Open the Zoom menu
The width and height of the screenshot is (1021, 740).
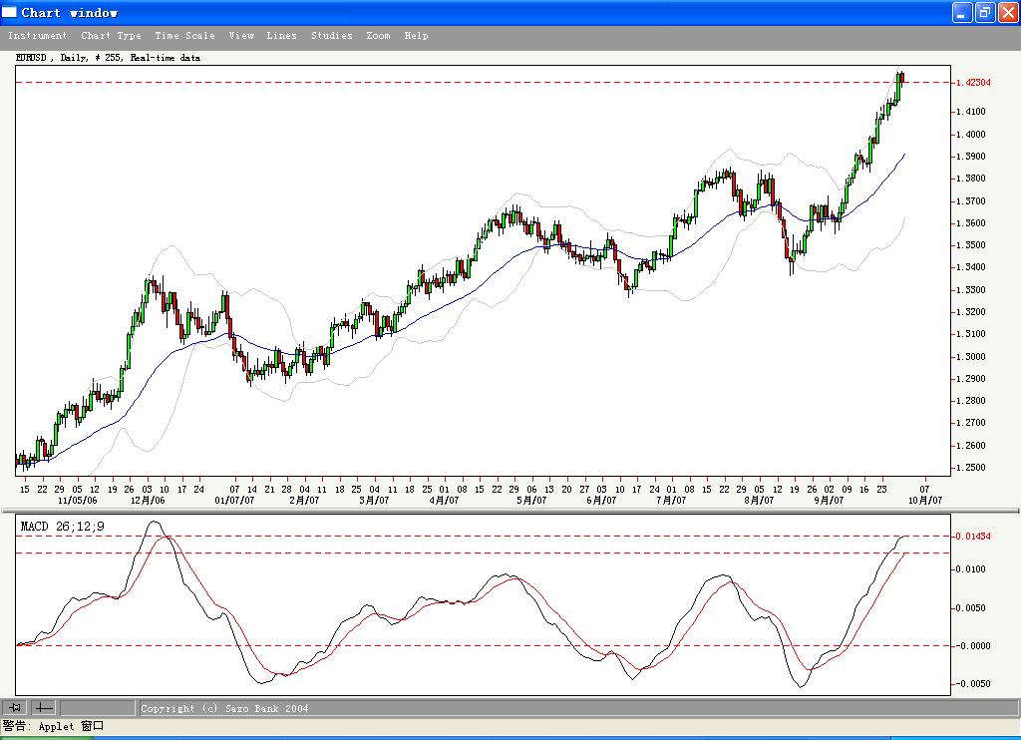click(x=378, y=36)
